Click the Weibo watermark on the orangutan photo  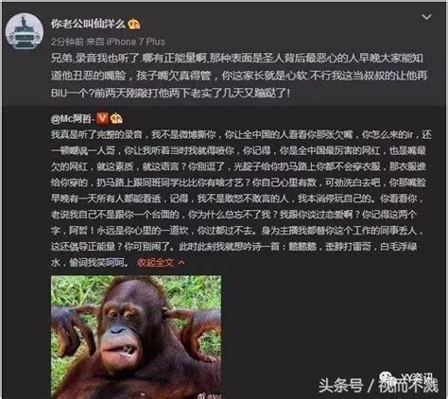[x=210, y=396]
